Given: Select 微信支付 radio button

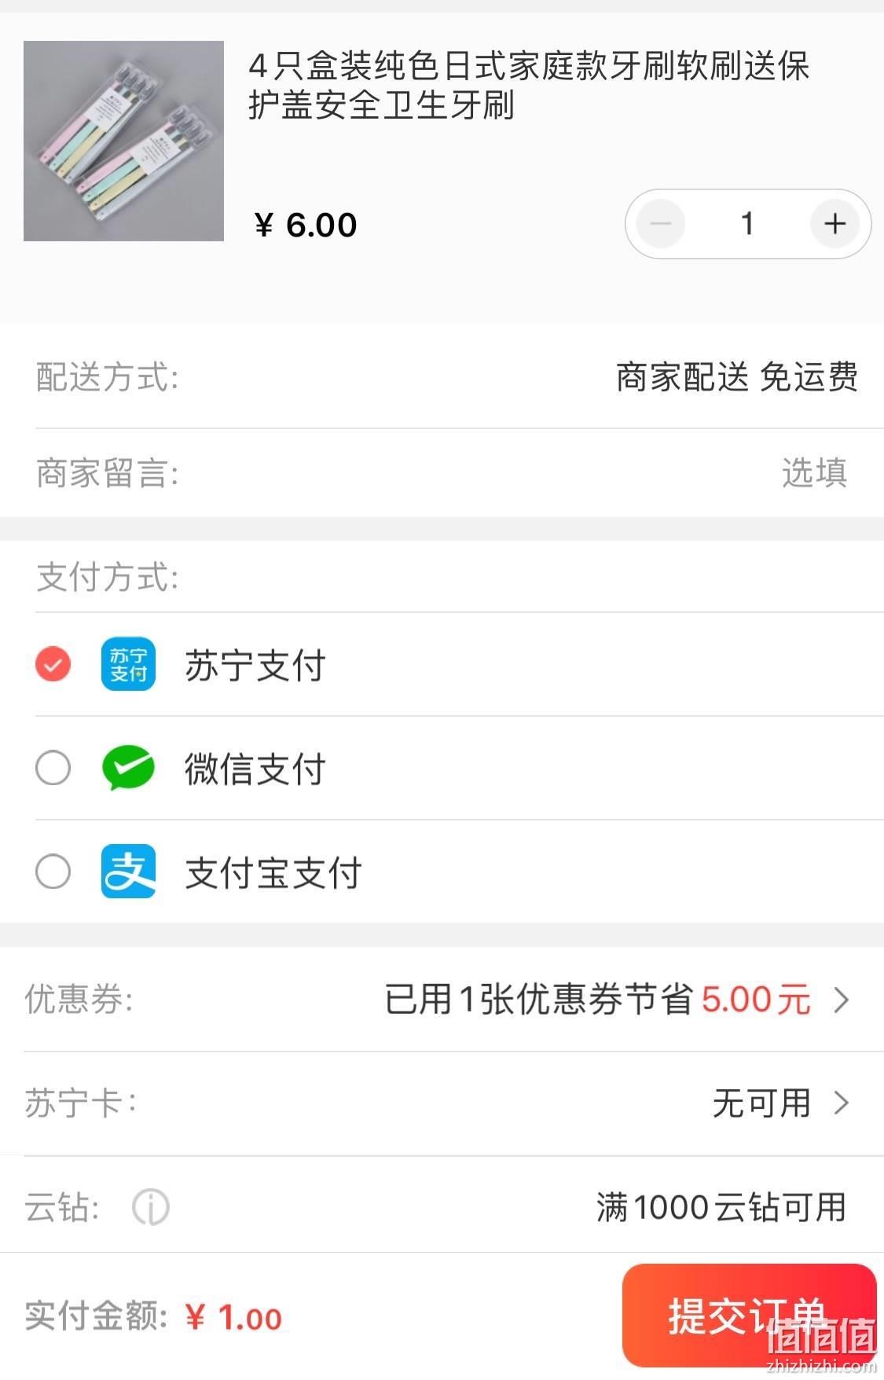Looking at the screenshot, I should [53, 768].
